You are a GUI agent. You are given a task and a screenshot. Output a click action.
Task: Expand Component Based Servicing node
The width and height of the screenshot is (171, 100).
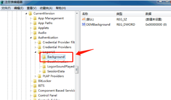pos(31,91)
